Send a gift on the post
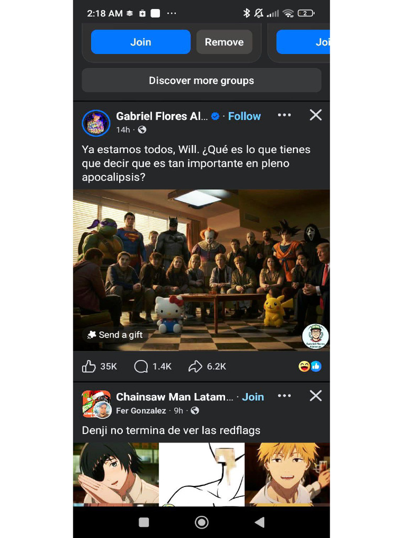The height and width of the screenshot is (538, 403). [115, 335]
